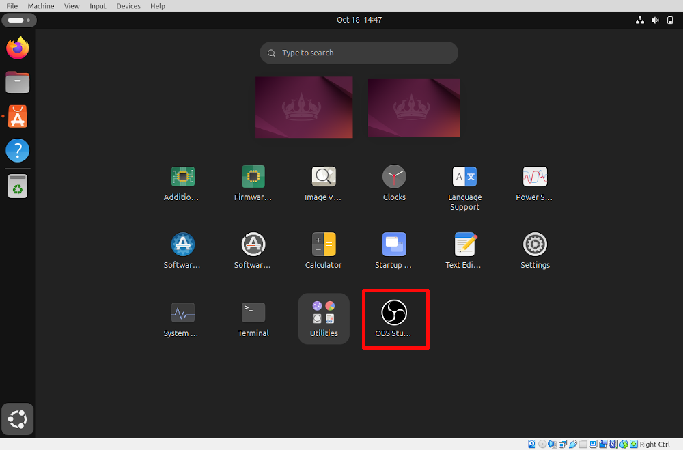The image size is (683, 450).
Task: Open the Text Editor
Action: (x=464, y=244)
